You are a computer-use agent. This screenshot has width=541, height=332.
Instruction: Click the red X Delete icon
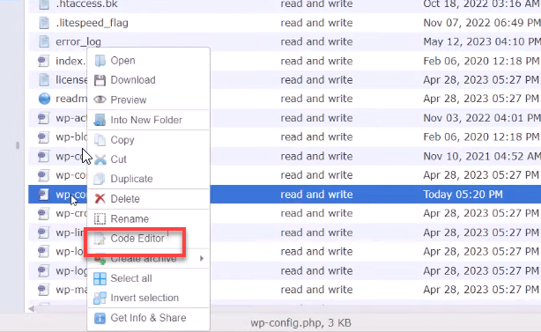pos(100,199)
